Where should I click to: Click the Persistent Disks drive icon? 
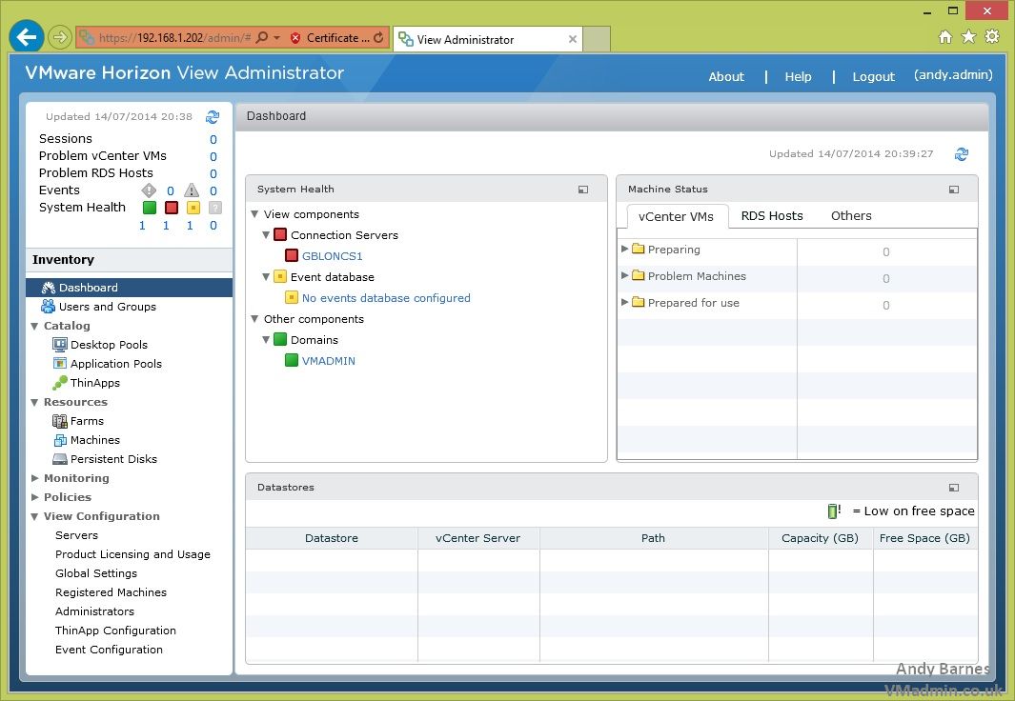click(59, 459)
